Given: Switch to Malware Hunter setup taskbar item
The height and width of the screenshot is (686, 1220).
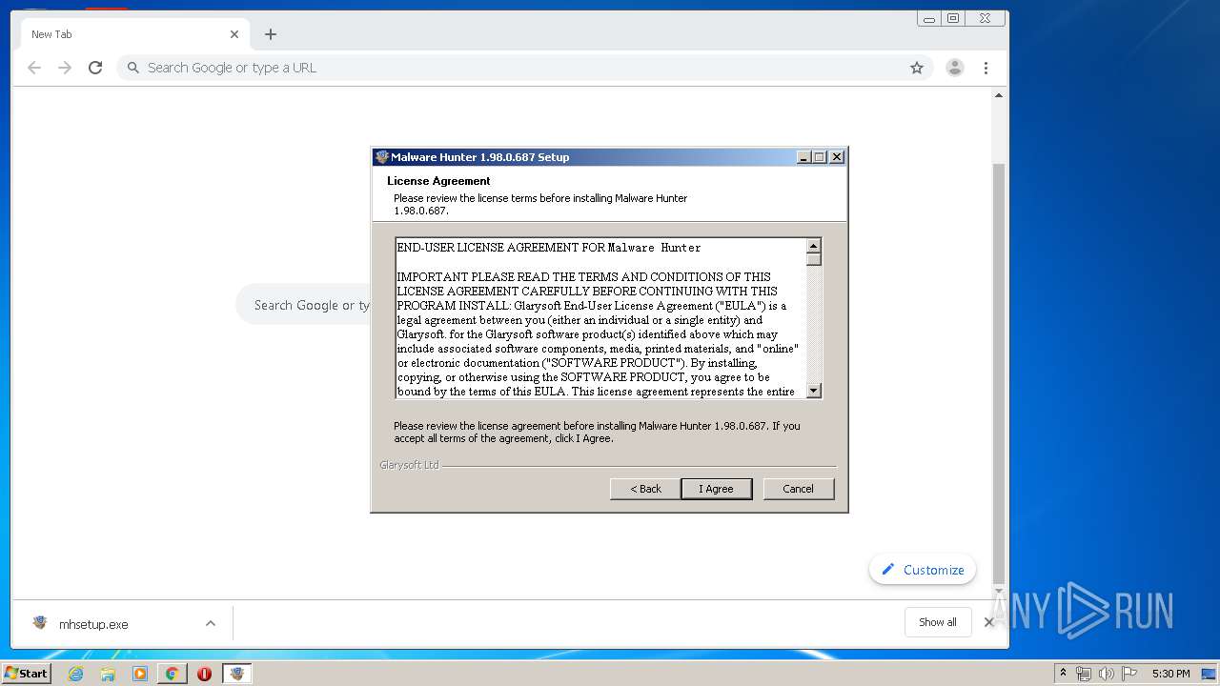Looking at the screenshot, I should tap(237, 674).
